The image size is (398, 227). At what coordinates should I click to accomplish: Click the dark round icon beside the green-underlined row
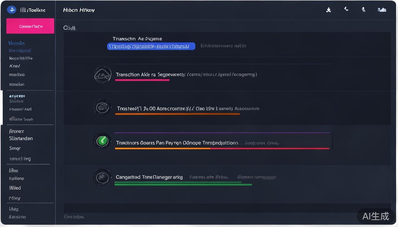[102, 177]
